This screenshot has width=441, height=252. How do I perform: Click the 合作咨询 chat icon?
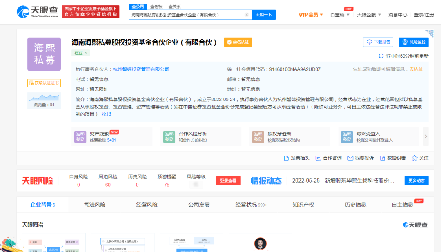(318, 158)
